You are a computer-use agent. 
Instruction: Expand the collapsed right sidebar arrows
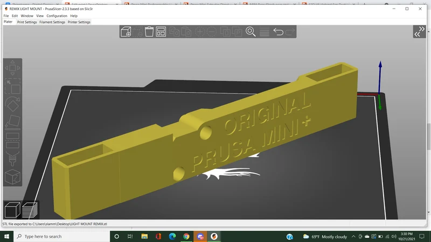tap(420, 32)
